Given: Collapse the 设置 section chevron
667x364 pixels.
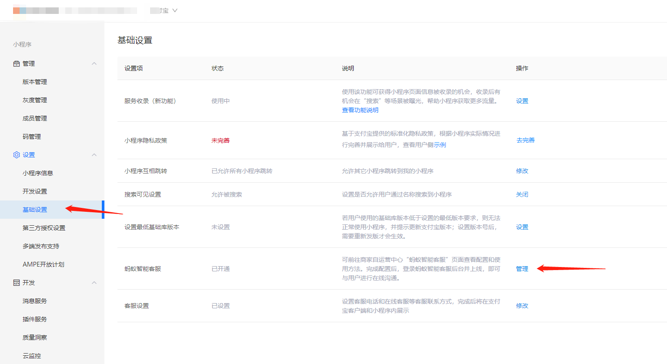Looking at the screenshot, I should point(94,155).
